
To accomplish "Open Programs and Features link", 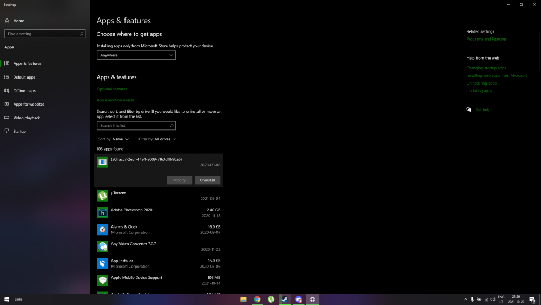I will (486, 39).
